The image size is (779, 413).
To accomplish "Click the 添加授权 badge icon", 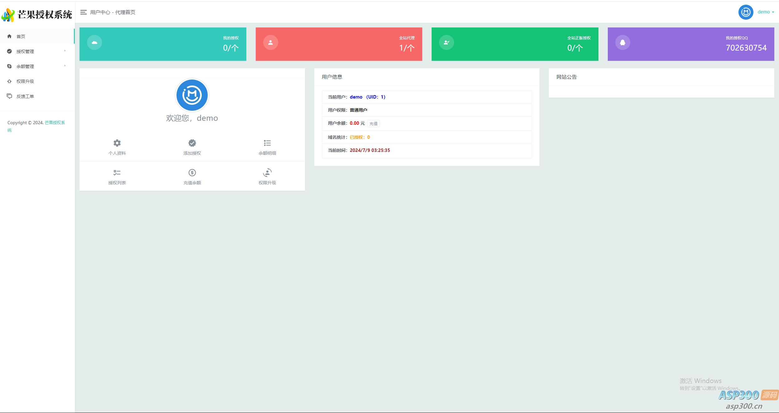I will tap(192, 143).
